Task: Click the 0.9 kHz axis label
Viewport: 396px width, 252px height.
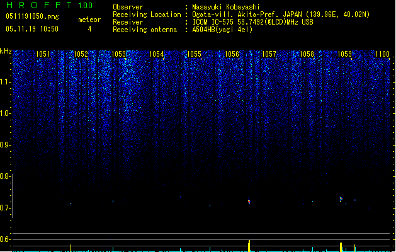Action: click(5, 145)
